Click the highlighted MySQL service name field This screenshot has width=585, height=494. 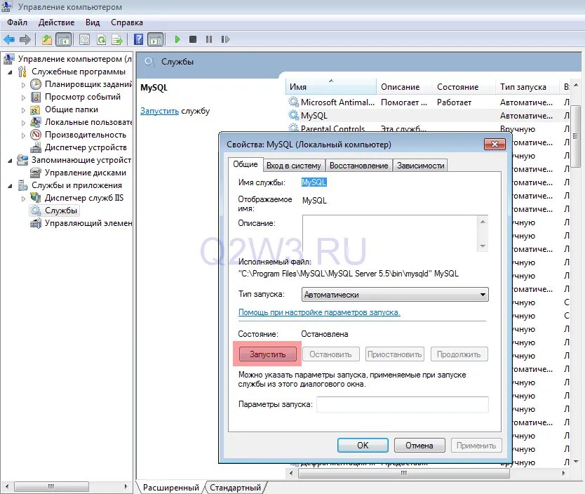(x=314, y=182)
